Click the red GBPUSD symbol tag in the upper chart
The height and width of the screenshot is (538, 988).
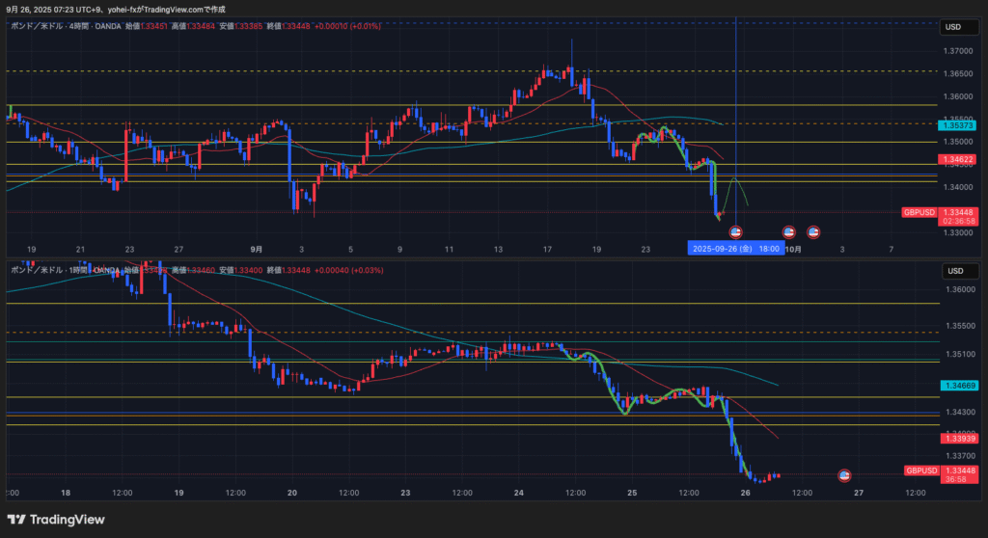(x=919, y=212)
